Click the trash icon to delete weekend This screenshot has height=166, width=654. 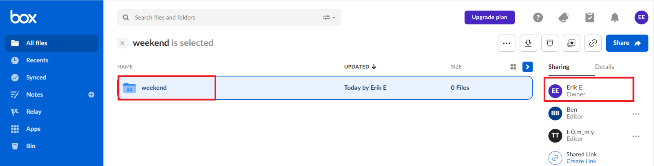click(550, 43)
